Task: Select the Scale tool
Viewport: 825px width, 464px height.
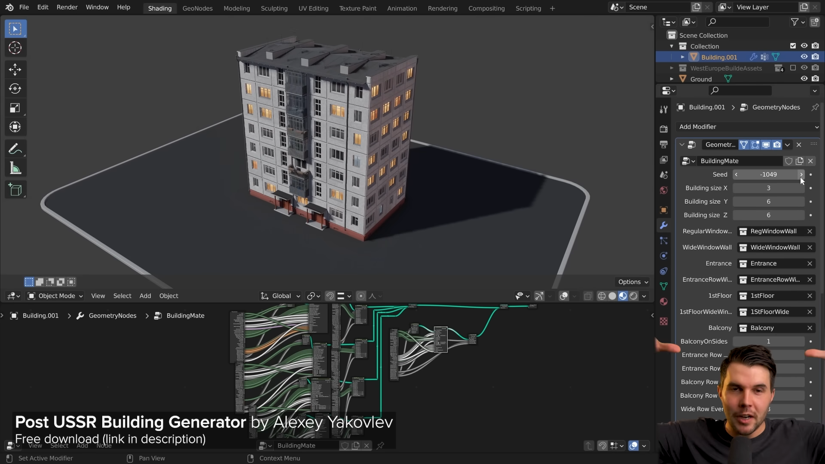Action: pyautogui.click(x=15, y=108)
